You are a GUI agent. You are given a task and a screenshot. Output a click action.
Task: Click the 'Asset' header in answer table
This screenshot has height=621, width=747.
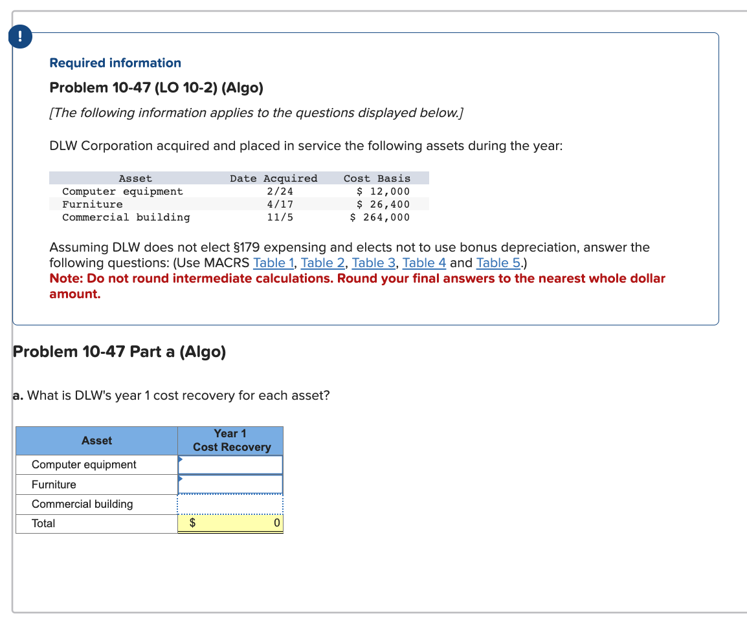(96, 441)
